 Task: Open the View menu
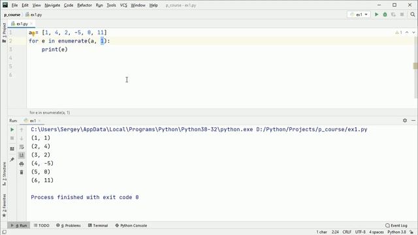point(37,5)
